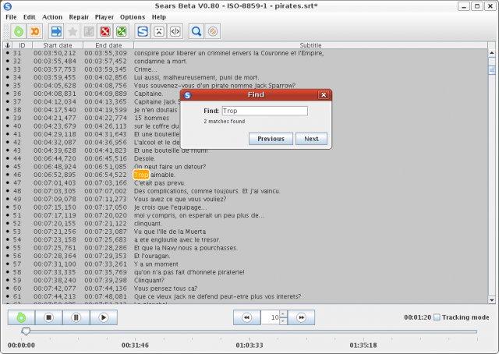
Task: Click Next in the Find dialog
Action: coord(311,139)
